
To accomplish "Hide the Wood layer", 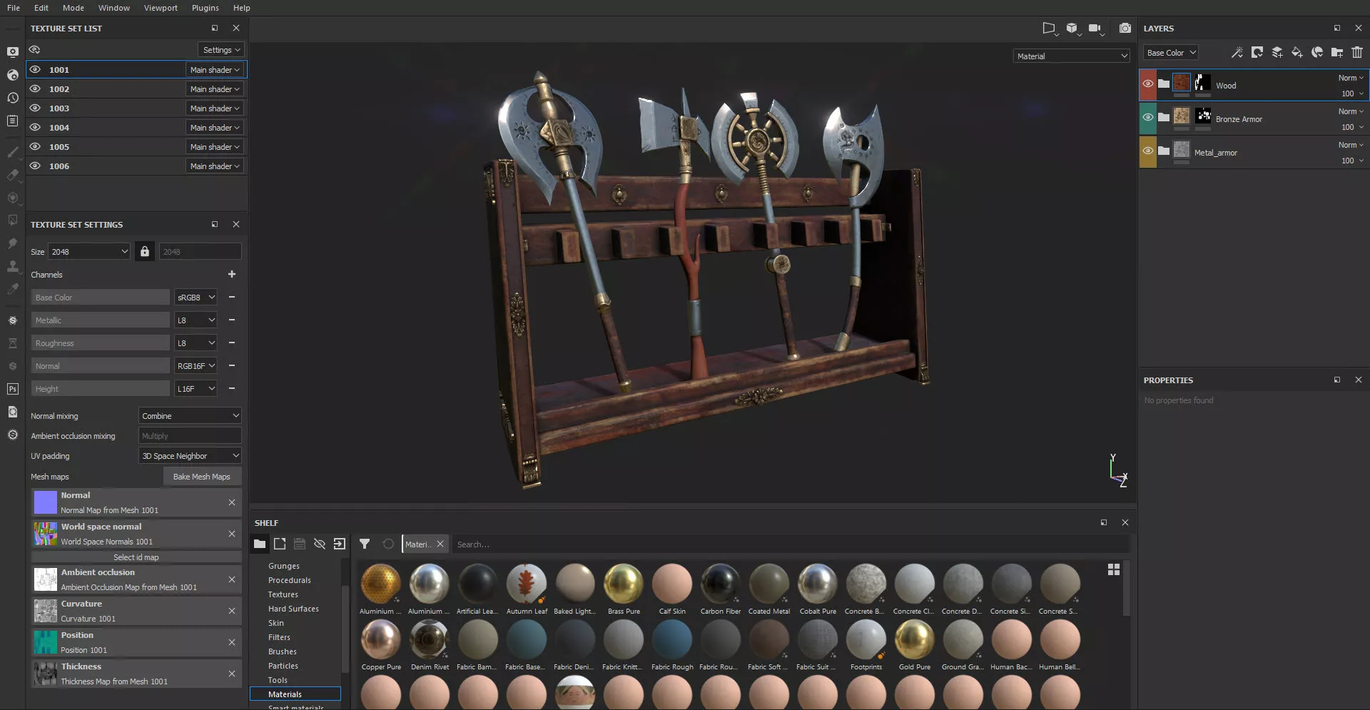I will (x=1147, y=84).
